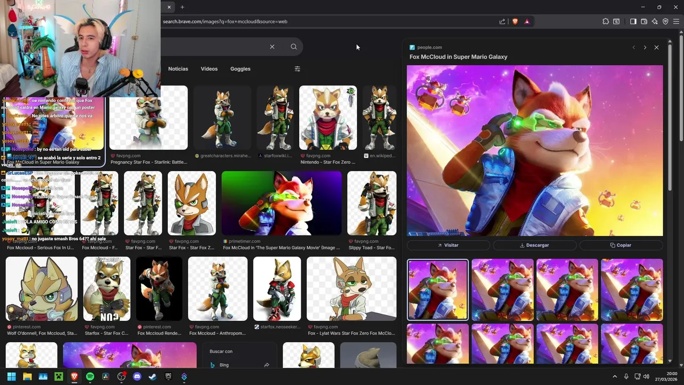
Task: Open the primetimer.com Fox McCloud image result
Action: pos(282,203)
